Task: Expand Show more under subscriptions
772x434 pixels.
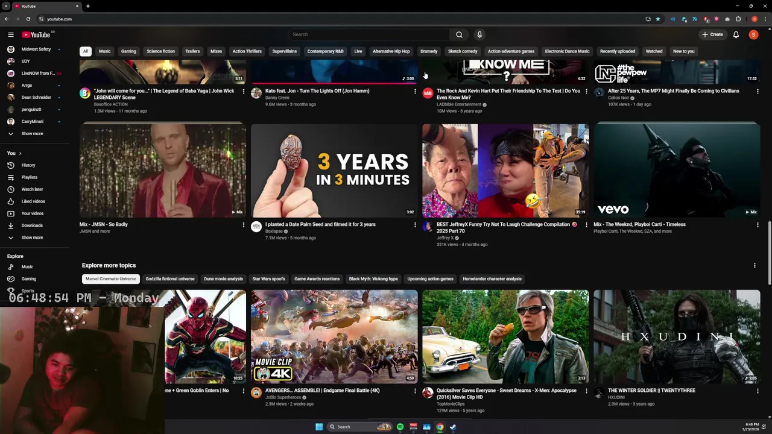Action: coord(32,134)
